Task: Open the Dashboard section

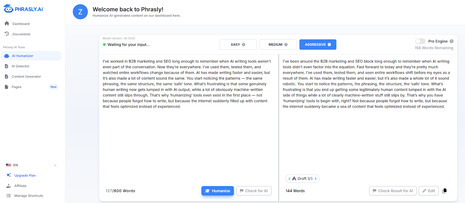Action: click(21, 24)
